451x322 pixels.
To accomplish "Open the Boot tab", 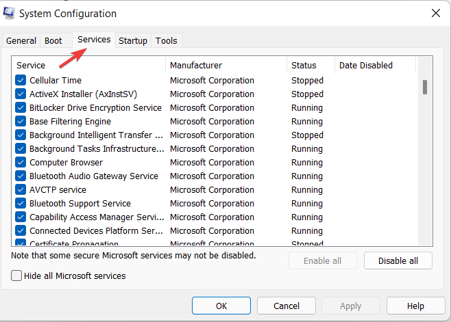I will tap(53, 41).
